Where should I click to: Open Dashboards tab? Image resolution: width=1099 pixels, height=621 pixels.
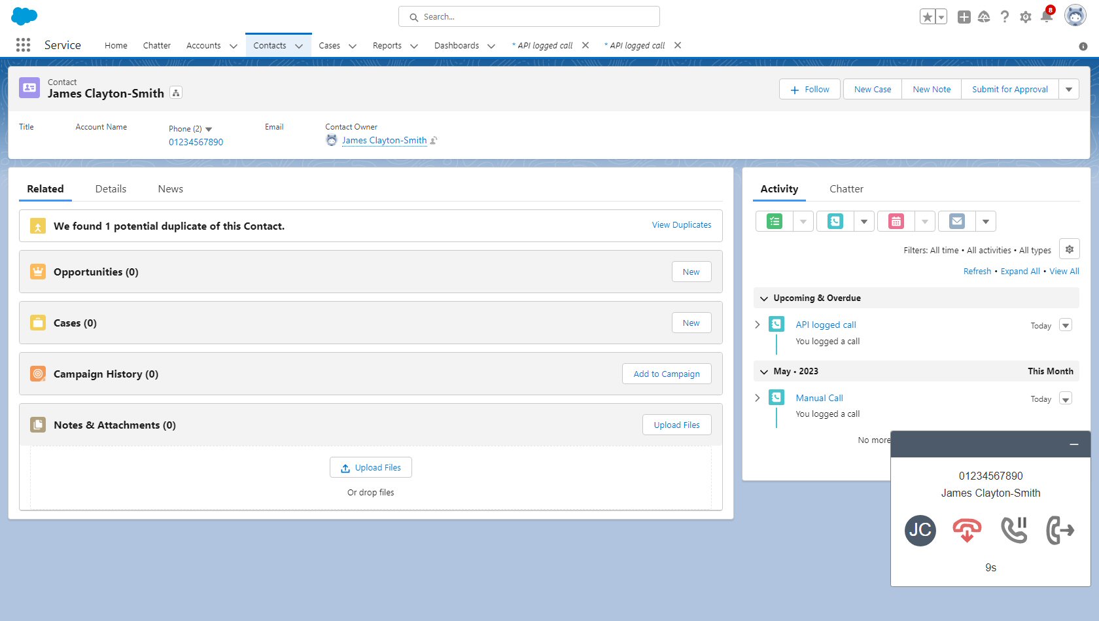457,46
